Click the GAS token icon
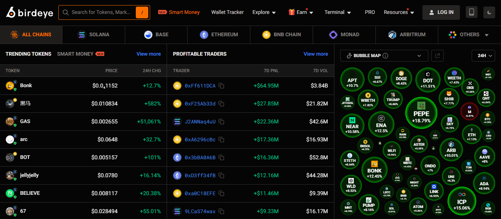Screen dimensions: 501x219 [10, 122]
